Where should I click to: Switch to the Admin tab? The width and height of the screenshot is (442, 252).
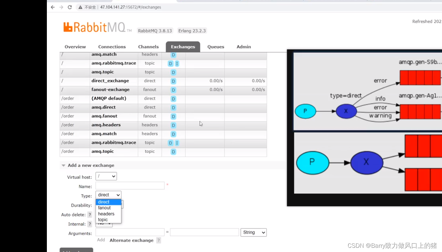(244, 47)
